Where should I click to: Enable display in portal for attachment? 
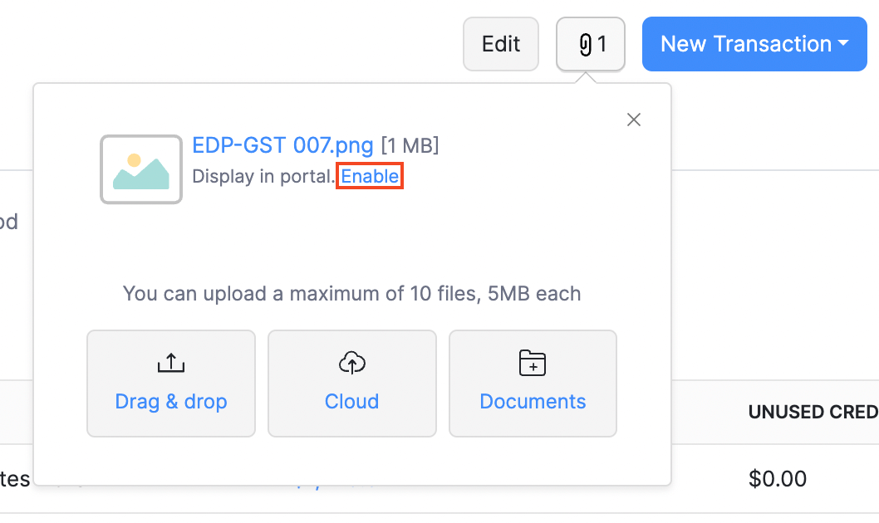tap(370, 177)
